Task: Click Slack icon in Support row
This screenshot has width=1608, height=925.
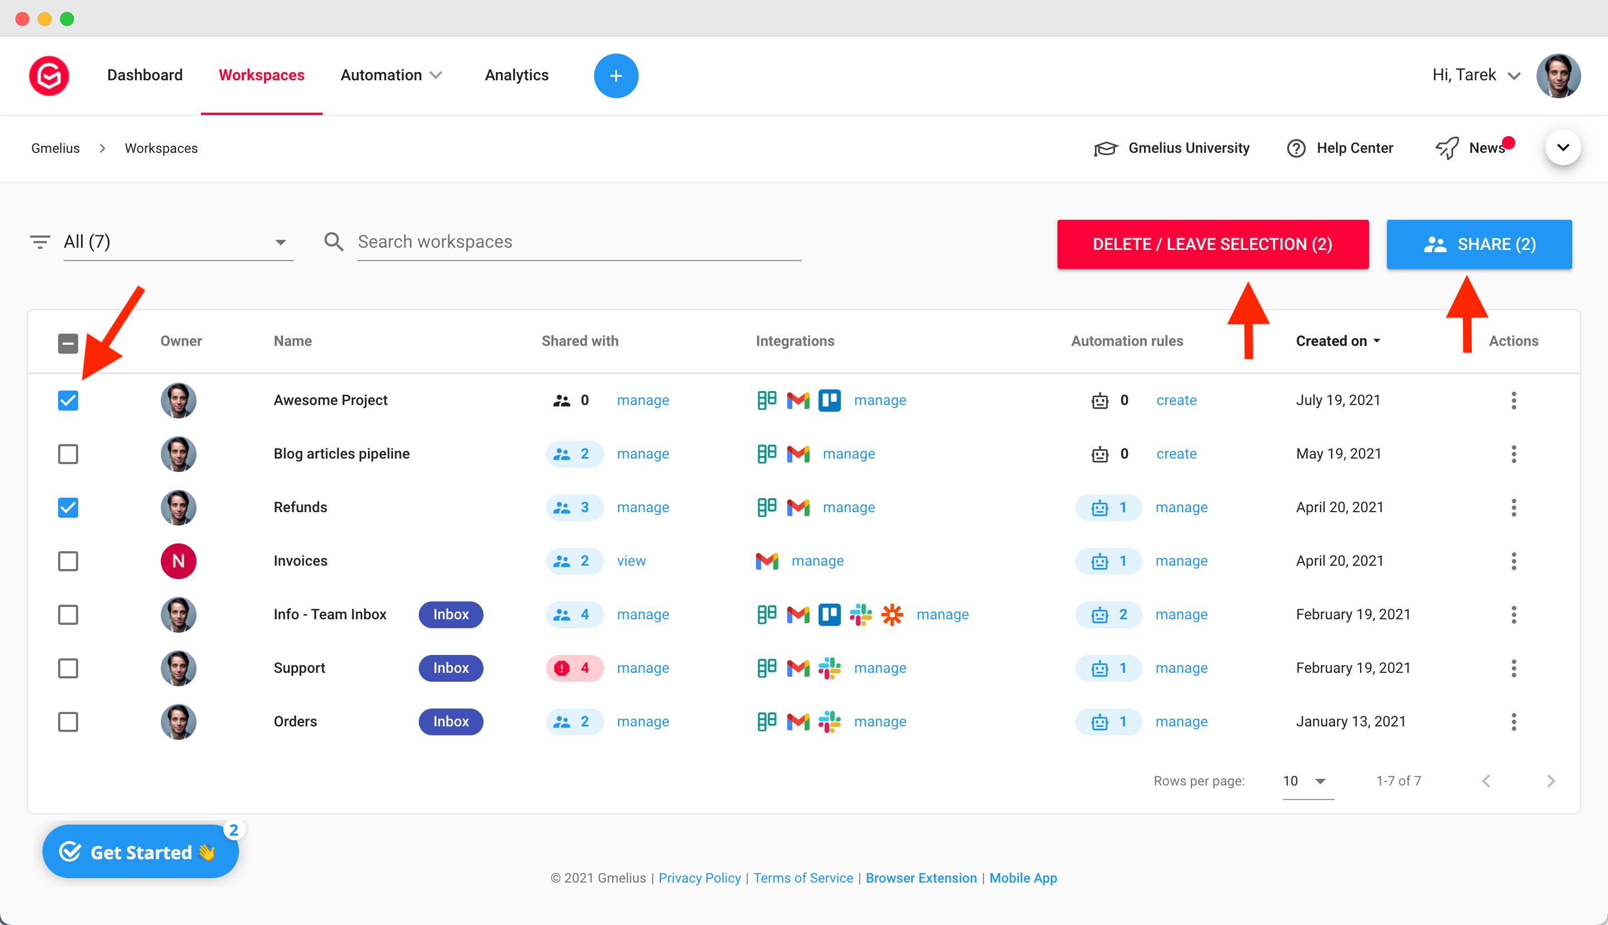Action: pos(829,668)
